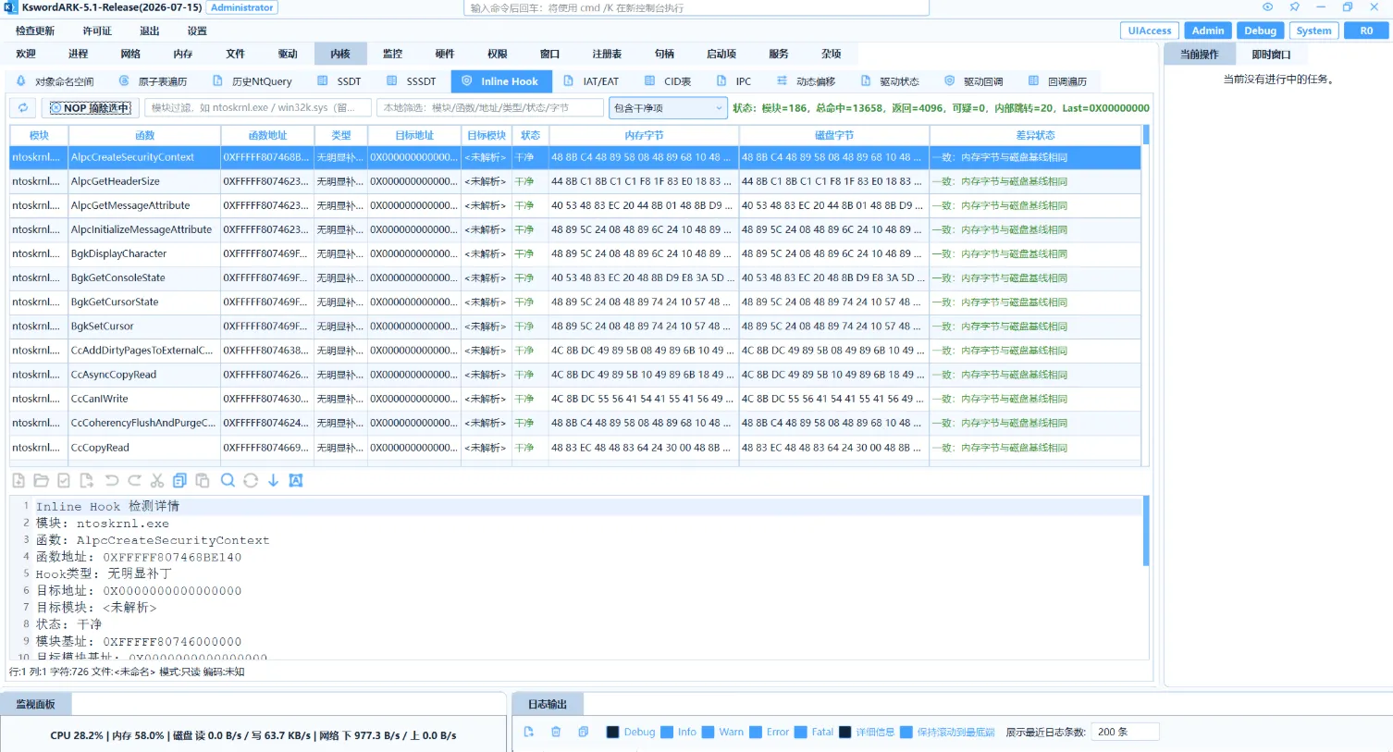This screenshot has width=1393, height=752.
Task: Cut selection with the scissors icon
Action: coord(157,480)
